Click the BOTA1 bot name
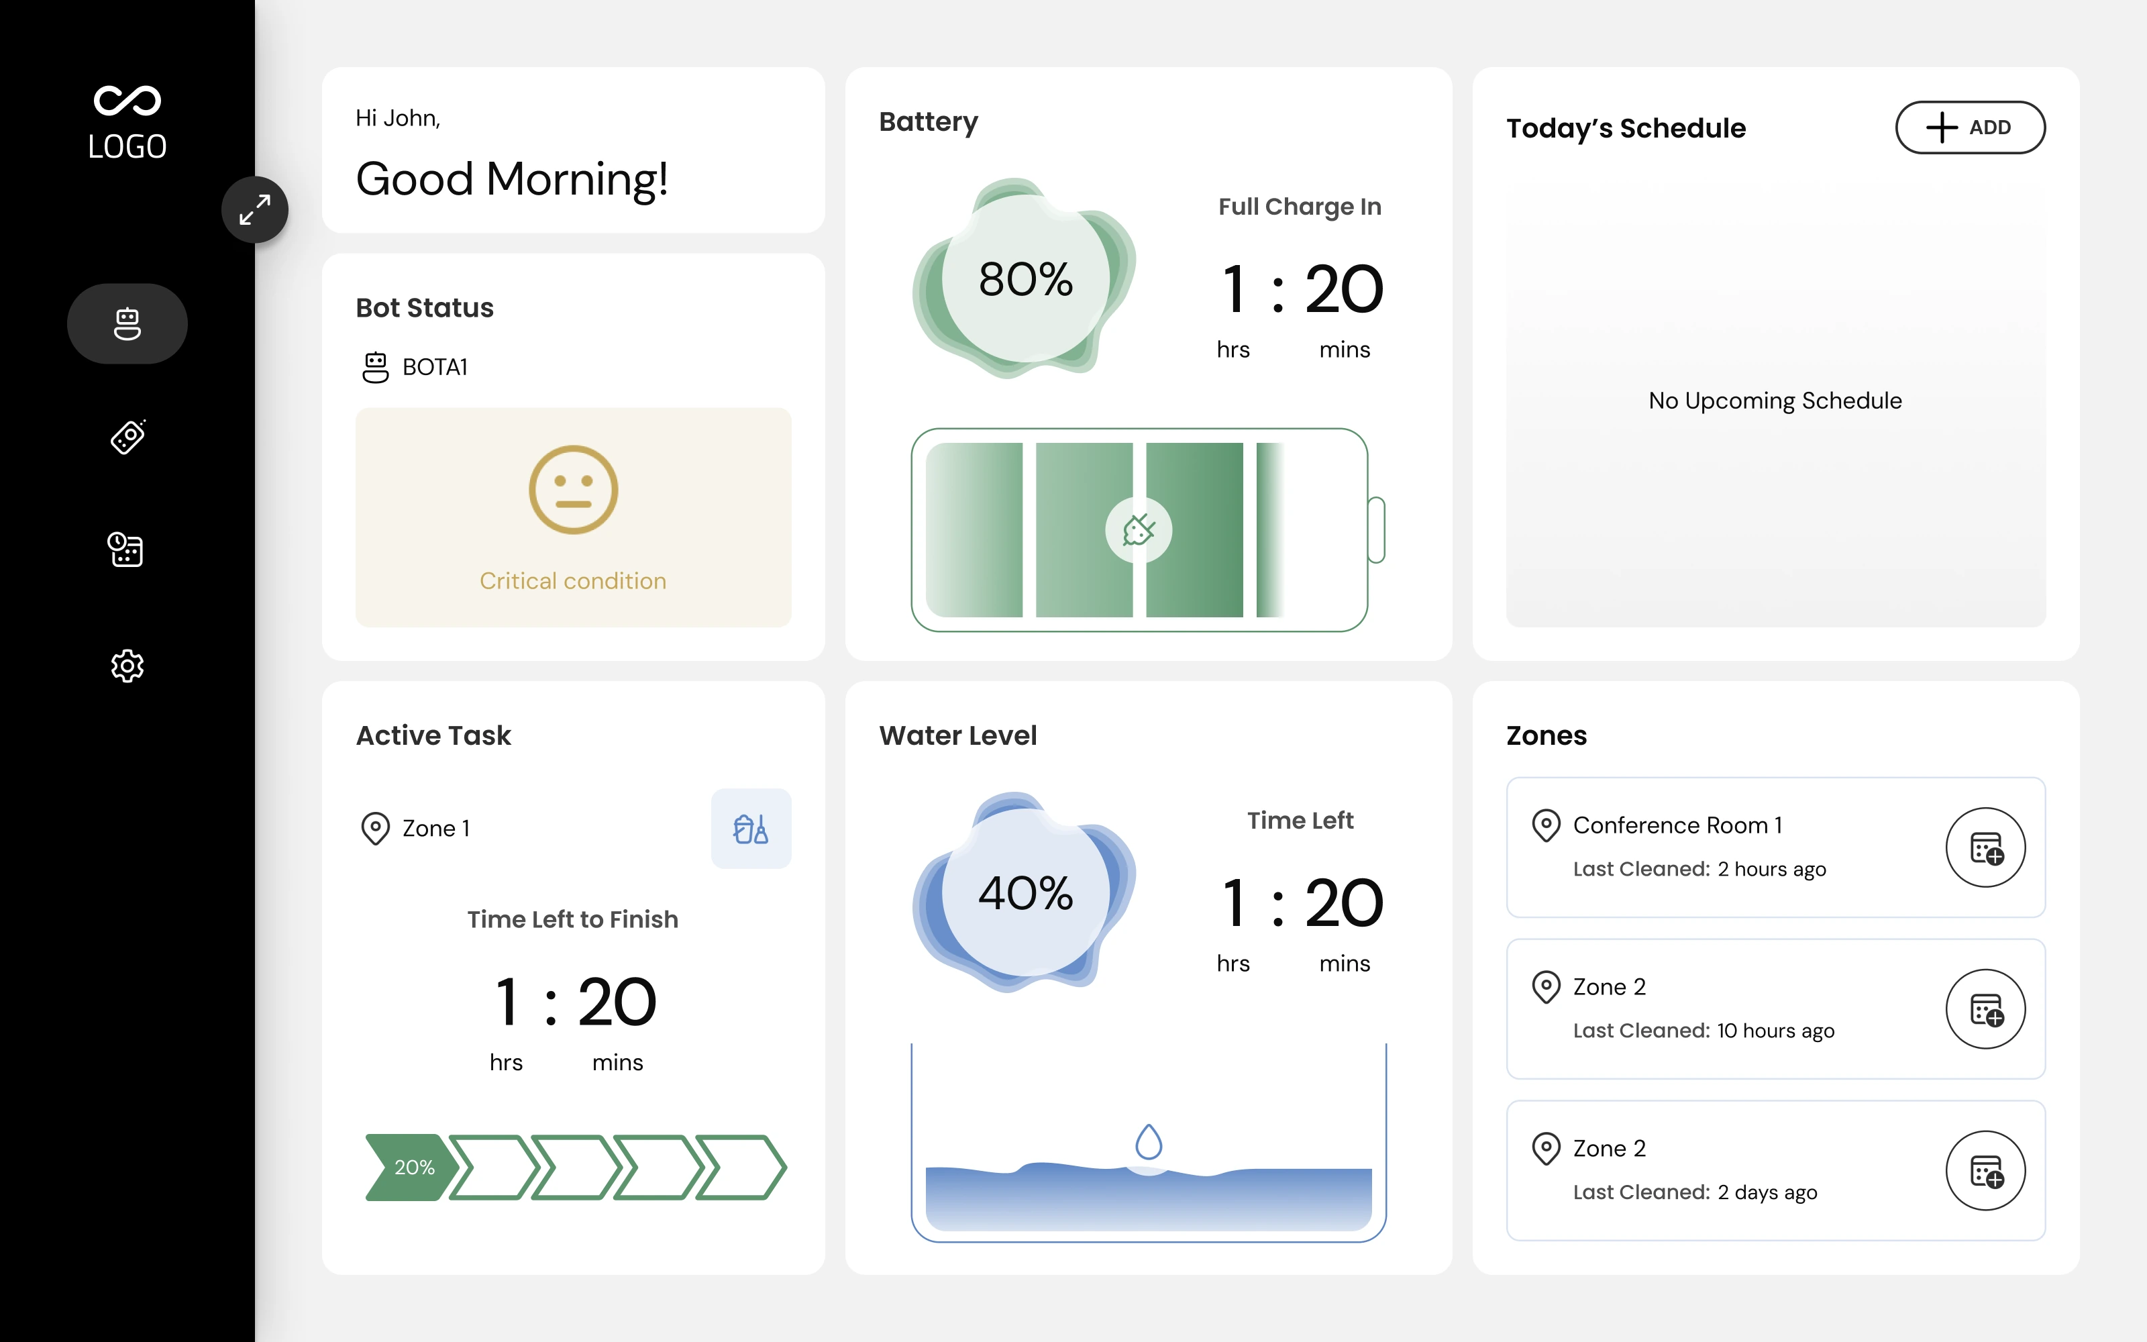2147x1342 pixels. click(435, 368)
